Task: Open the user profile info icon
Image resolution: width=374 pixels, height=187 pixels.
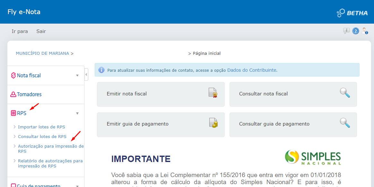Action: click(x=365, y=31)
